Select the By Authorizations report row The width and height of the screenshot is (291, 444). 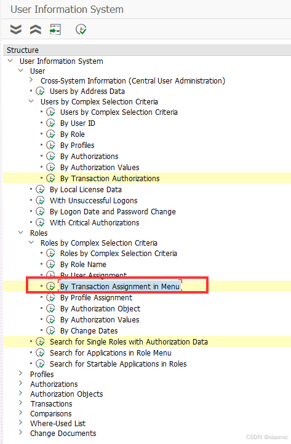coord(89,157)
